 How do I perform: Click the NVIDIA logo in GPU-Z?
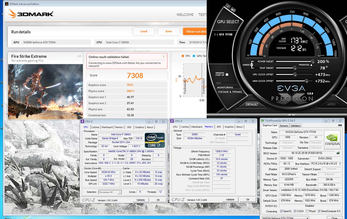pyautogui.click(x=332, y=140)
